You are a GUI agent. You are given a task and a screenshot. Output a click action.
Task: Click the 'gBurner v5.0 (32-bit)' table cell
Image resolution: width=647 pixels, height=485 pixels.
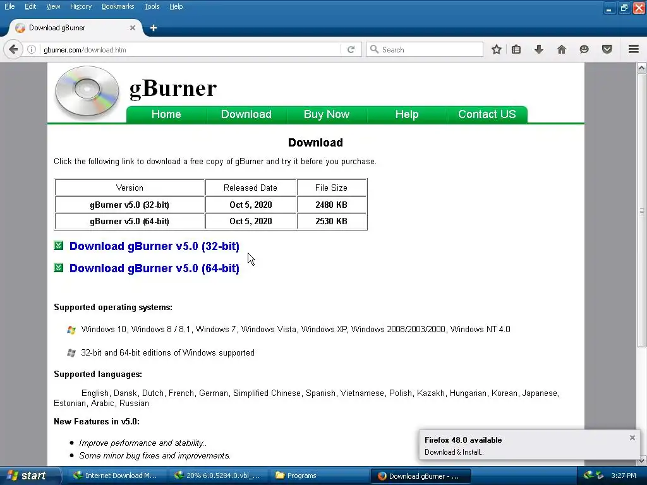tap(130, 205)
